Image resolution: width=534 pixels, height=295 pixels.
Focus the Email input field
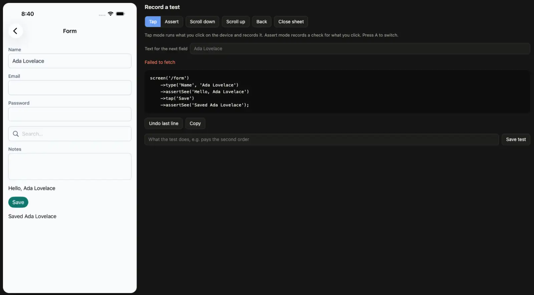[x=70, y=88]
